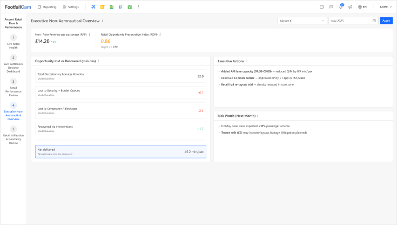Show info for Opportunity lost vs Recovered

(x=98, y=61)
